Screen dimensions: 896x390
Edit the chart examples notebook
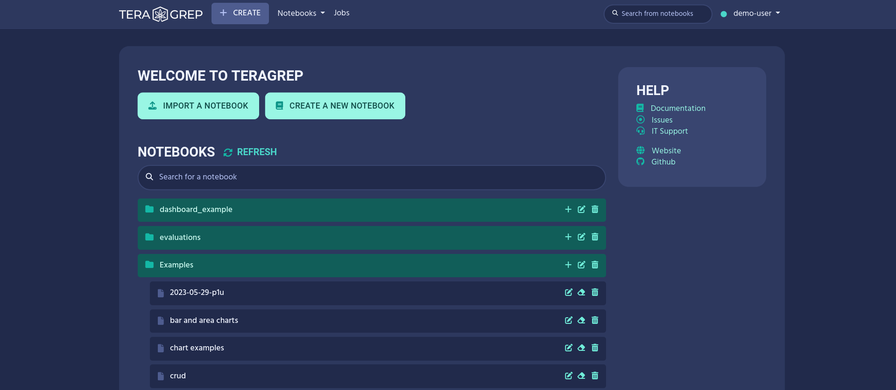pyautogui.click(x=569, y=348)
